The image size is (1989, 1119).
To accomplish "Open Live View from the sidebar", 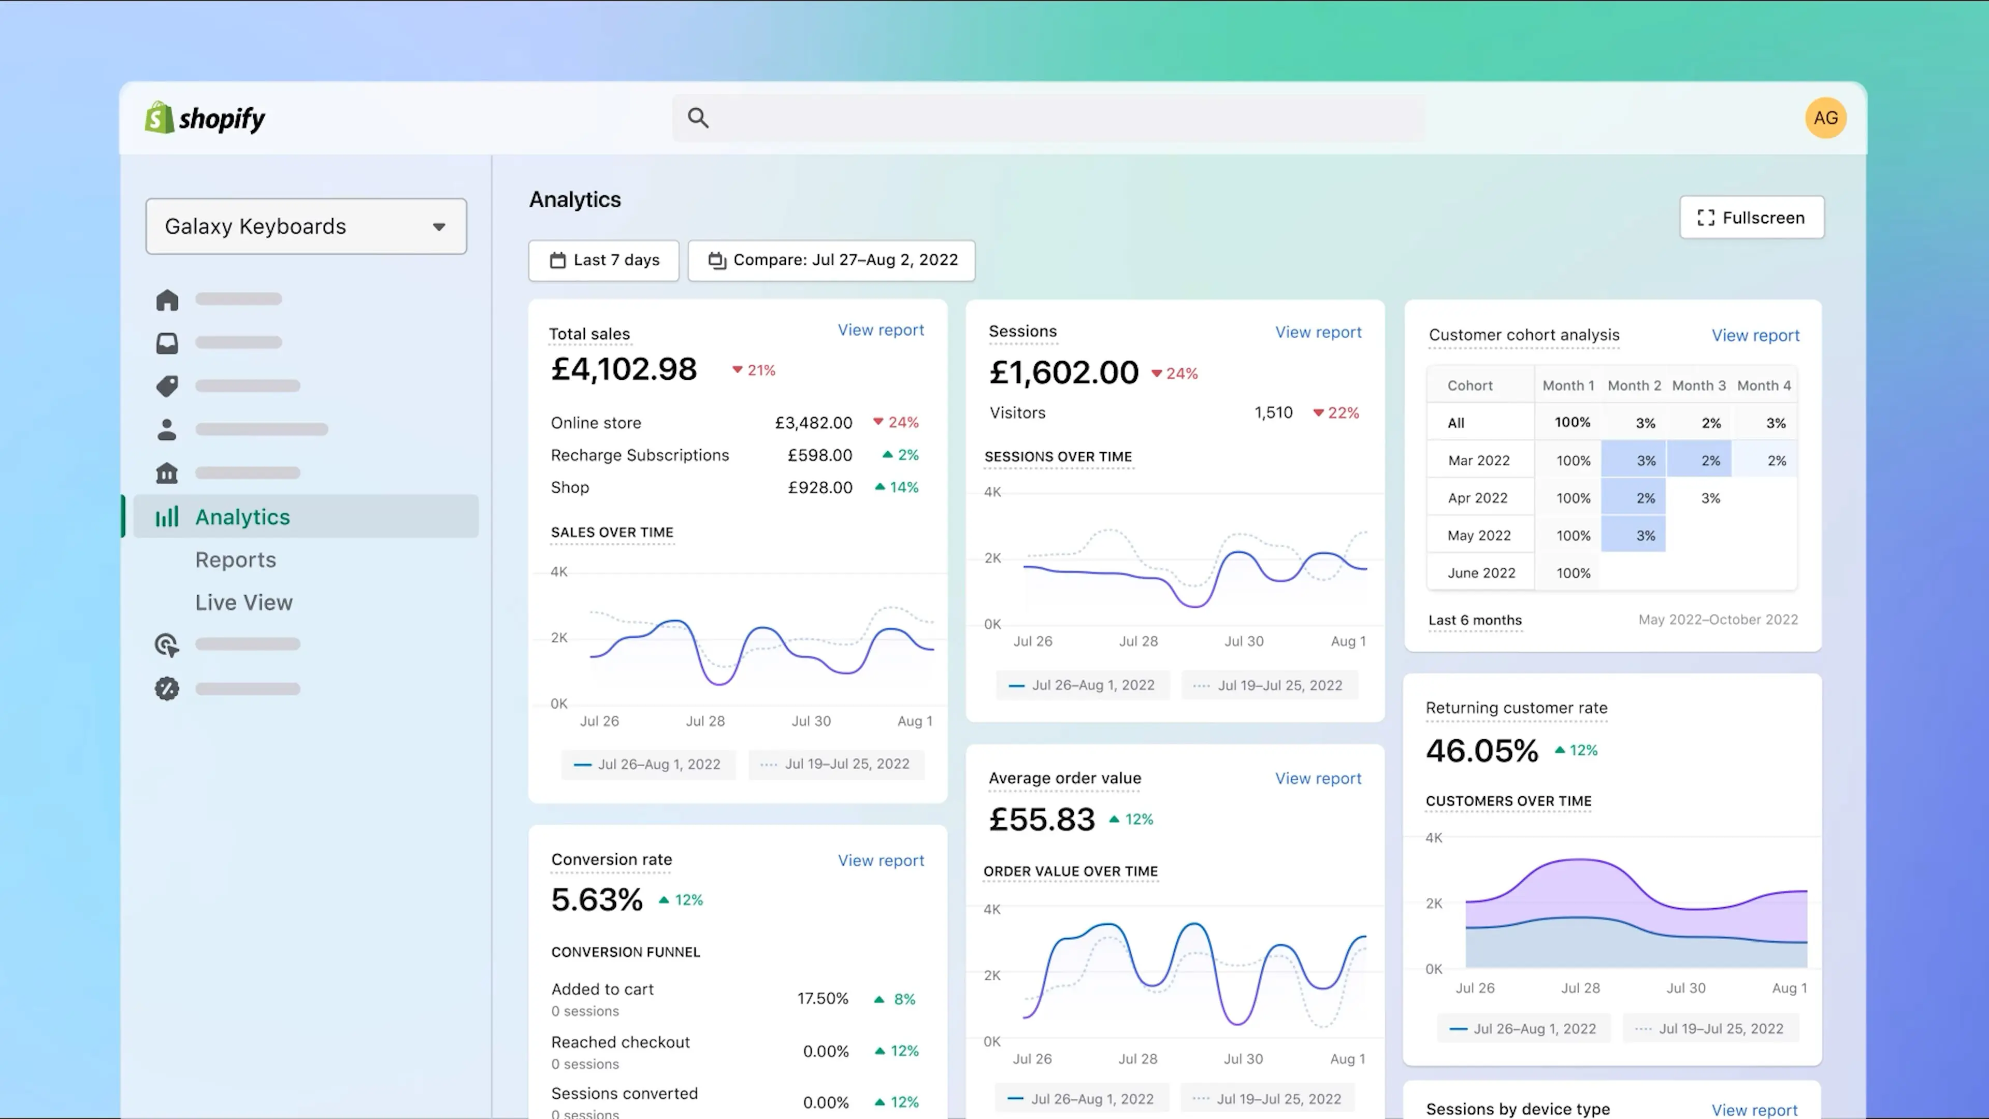I will [243, 601].
